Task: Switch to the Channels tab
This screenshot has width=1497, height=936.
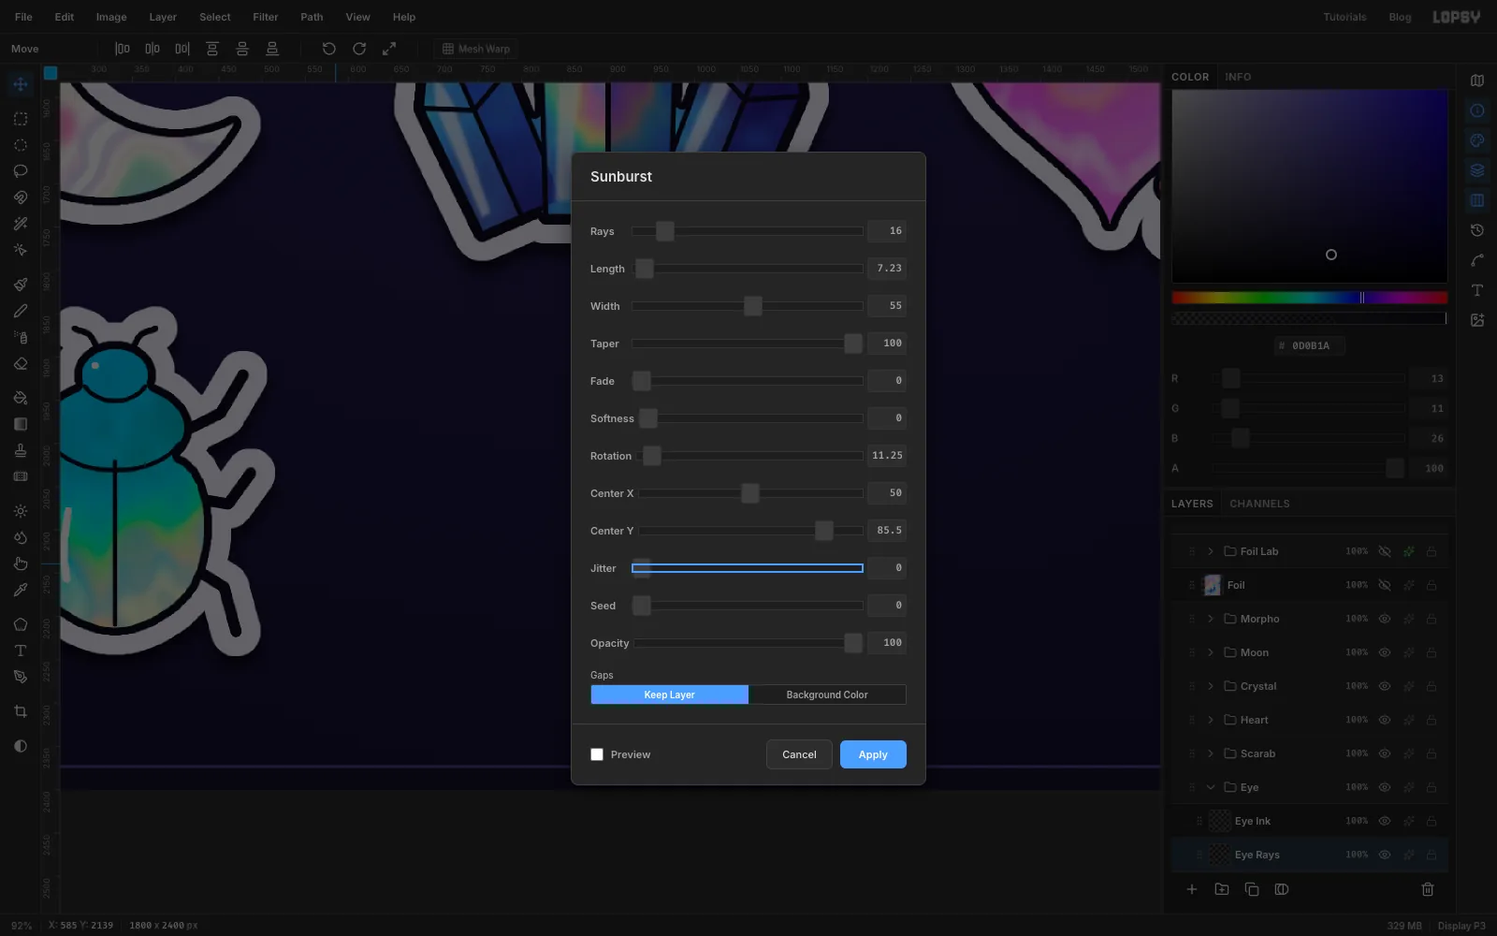Action: pyautogui.click(x=1259, y=504)
